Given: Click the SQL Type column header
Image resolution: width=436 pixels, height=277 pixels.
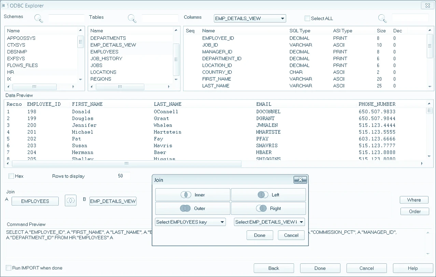Looking at the screenshot, I should [x=300, y=31].
